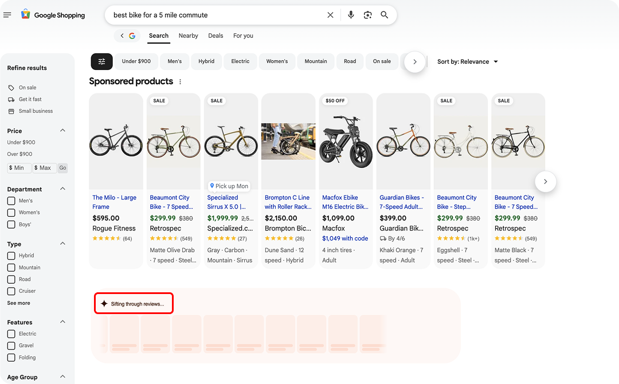619x384 pixels.
Task: Apply the Men's filter chip
Action: pos(174,61)
